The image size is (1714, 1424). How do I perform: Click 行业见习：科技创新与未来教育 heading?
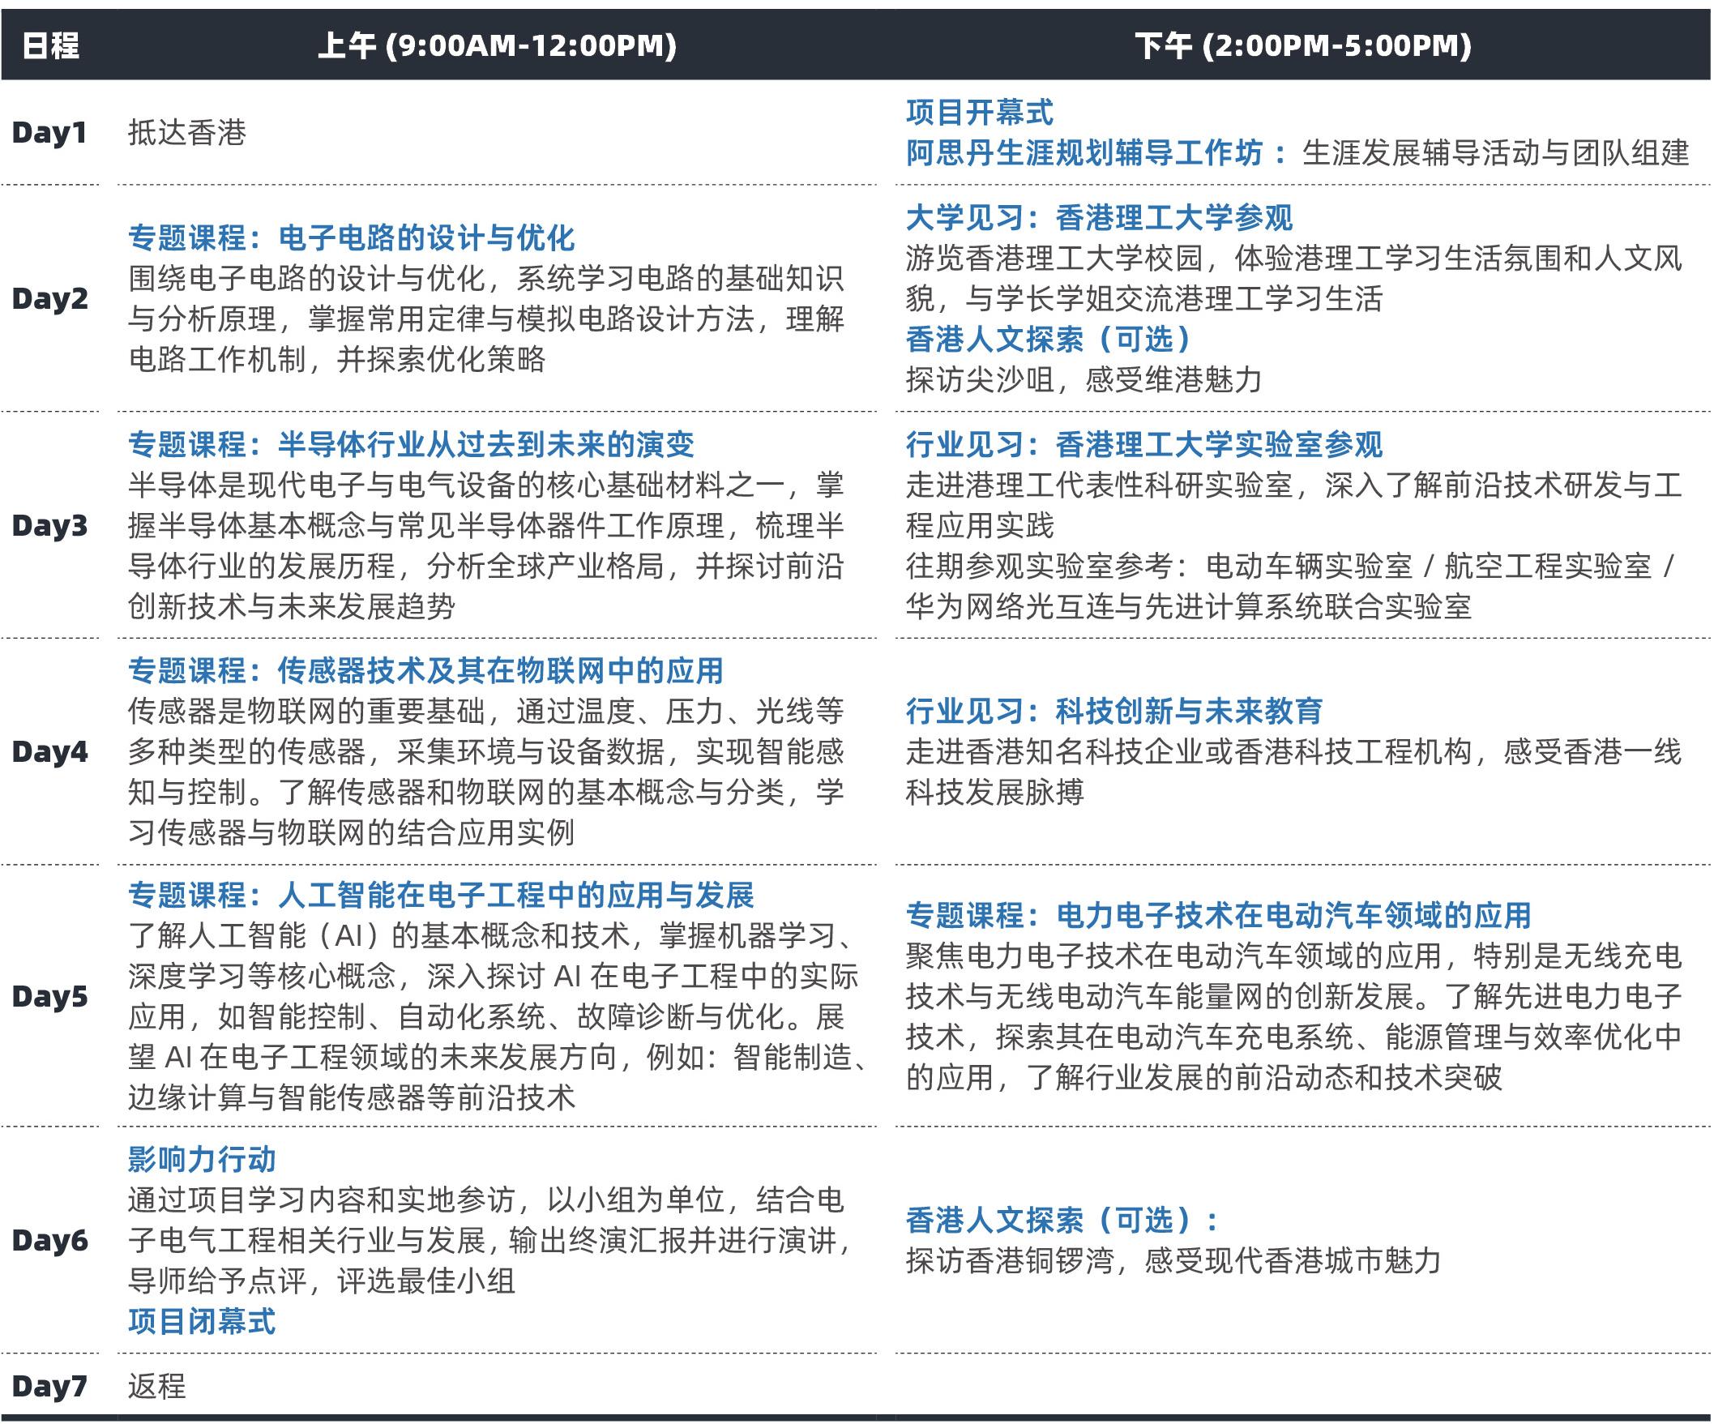[x=1114, y=712]
